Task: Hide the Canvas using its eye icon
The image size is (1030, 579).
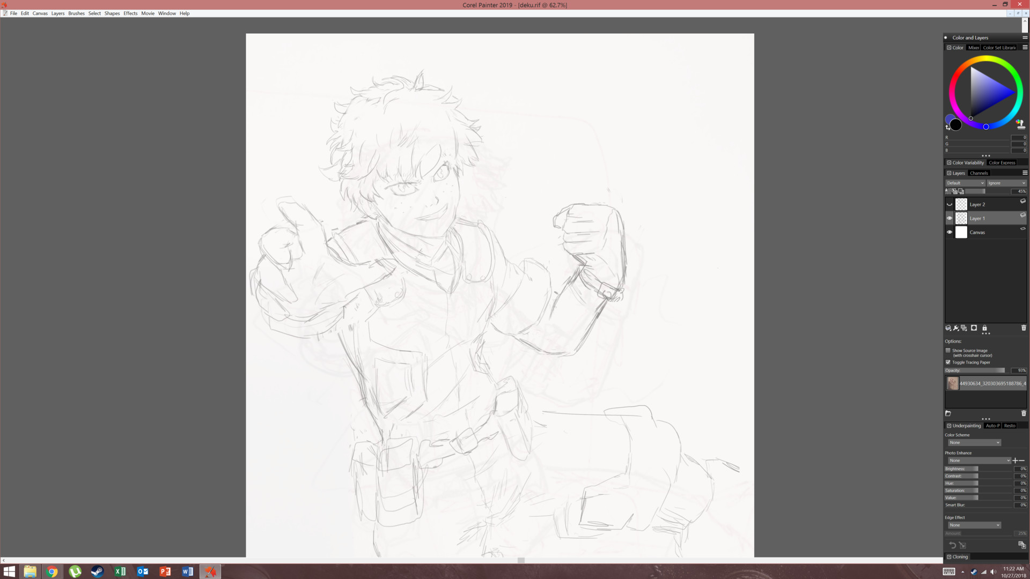Action: pyautogui.click(x=949, y=232)
